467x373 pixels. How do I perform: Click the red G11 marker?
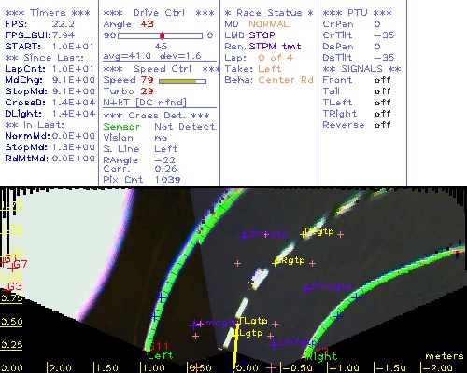point(158,346)
